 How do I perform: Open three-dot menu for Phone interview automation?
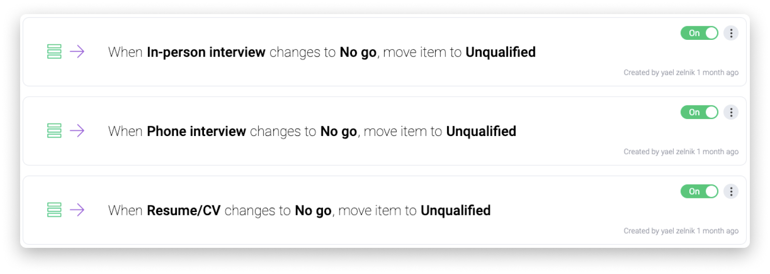[x=731, y=112]
